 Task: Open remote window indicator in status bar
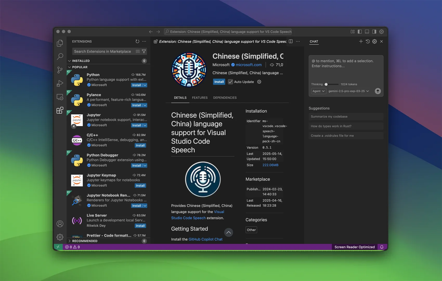(58, 247)
